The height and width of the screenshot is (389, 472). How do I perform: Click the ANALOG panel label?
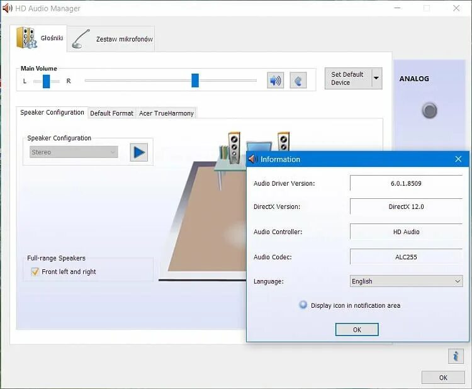point(414,79)
